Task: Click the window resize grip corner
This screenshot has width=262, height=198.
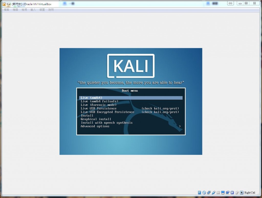Action: (258, 193)
